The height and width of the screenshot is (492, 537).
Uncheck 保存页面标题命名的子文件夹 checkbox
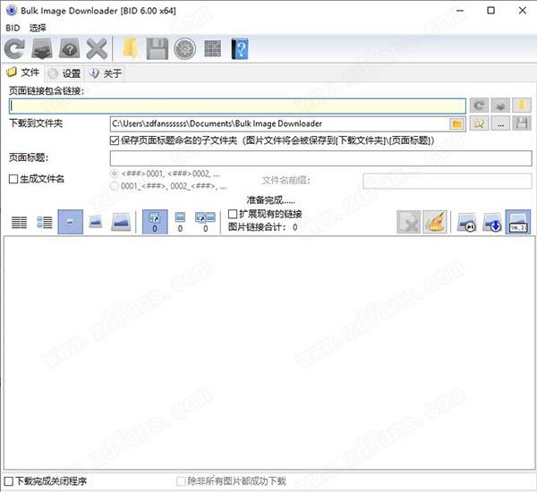tap(115, 140)
